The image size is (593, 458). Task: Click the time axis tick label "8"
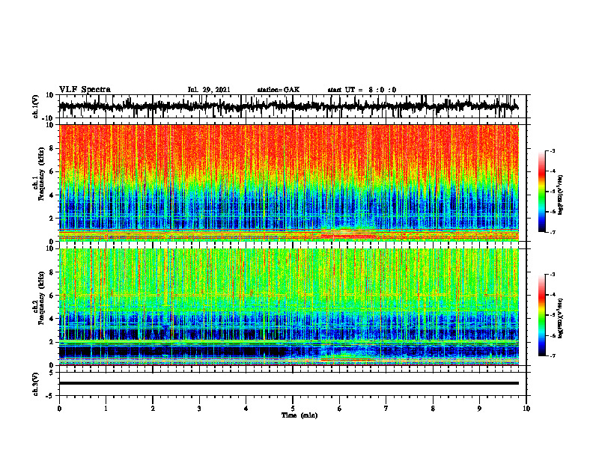click(433, 409)
